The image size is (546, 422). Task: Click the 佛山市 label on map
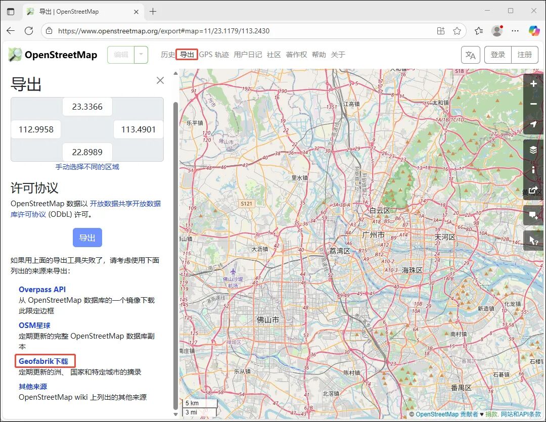pyautogui.click(x=268, y=319)
